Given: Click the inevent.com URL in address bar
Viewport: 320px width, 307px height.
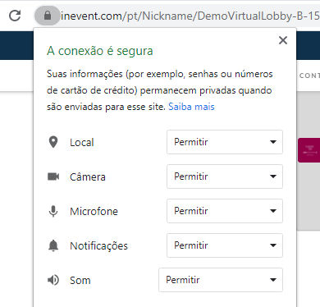Looking at the screenshot, I should click(190, 16).
